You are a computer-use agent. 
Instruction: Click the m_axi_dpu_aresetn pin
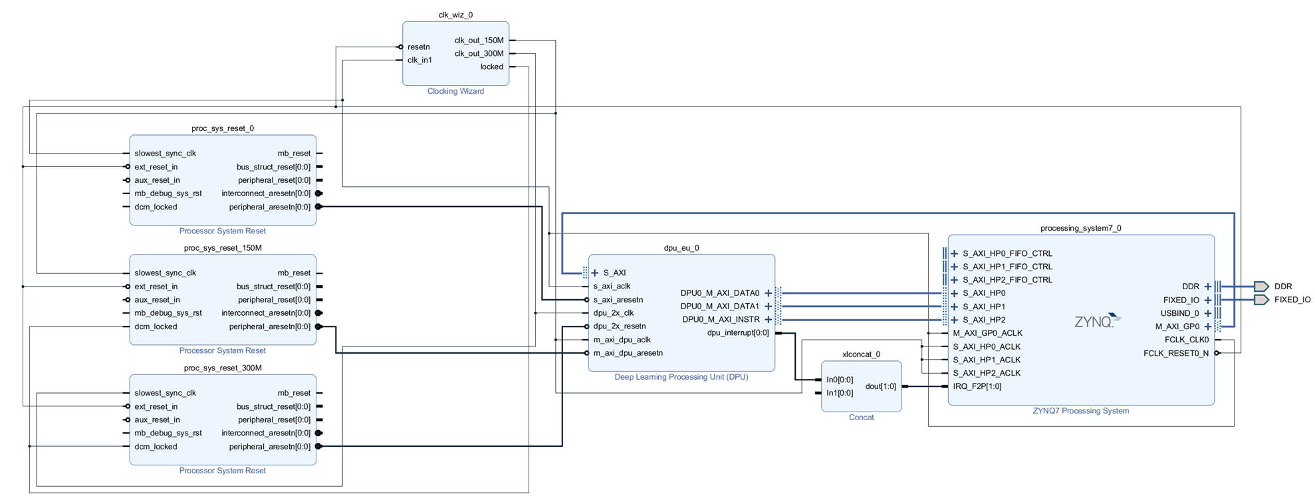click(x=628, y=353)
